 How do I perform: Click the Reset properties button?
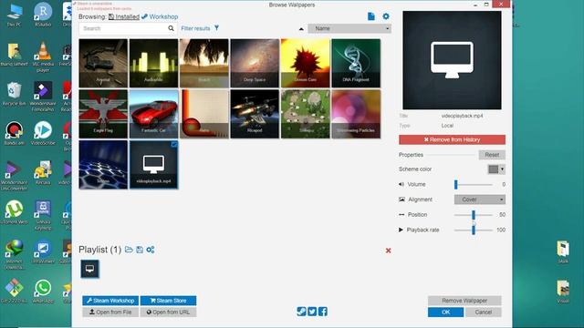[492, 155]
